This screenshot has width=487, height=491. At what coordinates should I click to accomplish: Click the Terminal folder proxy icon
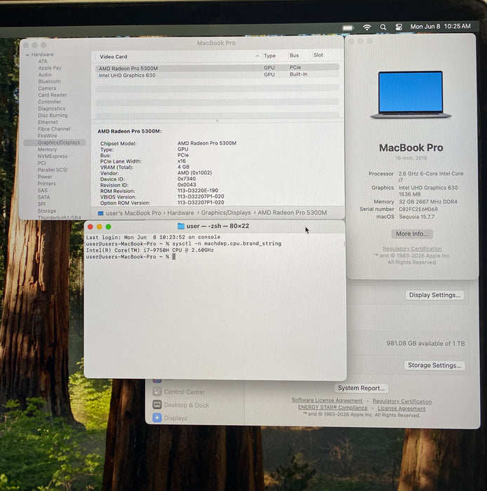tap(181, 226)
